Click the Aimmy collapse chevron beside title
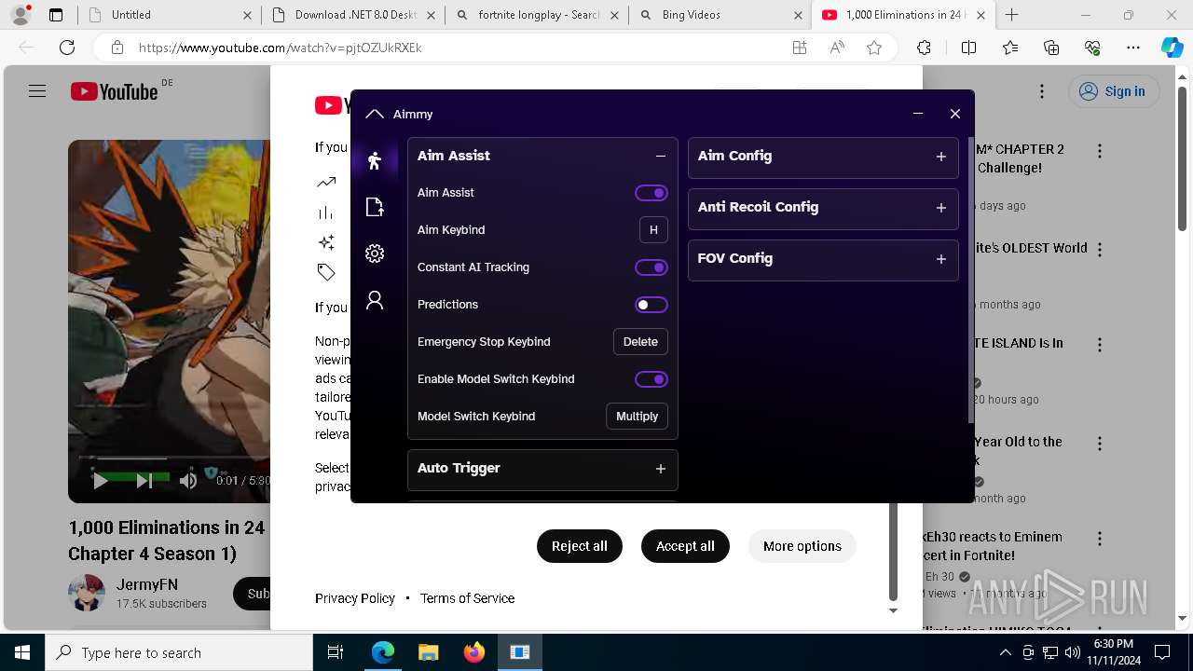This screenshot has height=671, width=1193. click(x=375, y=114)
